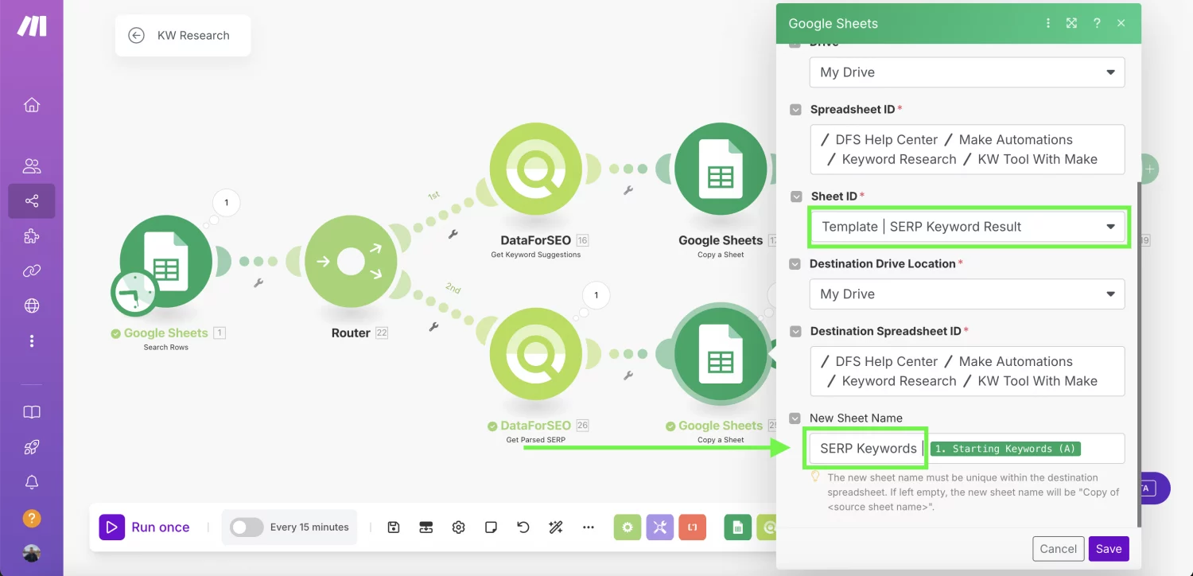Go back using the KW Research arrow
1193x576 pixels.
(x=137, y=35)
